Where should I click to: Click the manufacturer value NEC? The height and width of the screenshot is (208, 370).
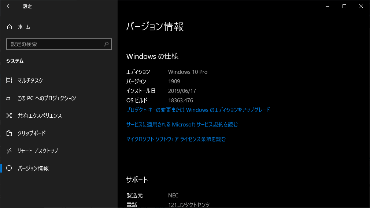click(x=173, y=195)
